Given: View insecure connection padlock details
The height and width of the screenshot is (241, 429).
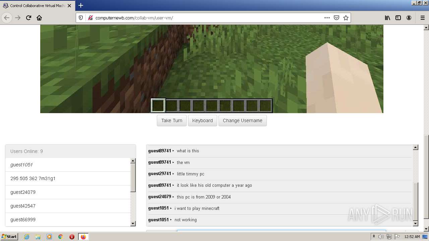Looking at the screenshot, I should 90,18.
